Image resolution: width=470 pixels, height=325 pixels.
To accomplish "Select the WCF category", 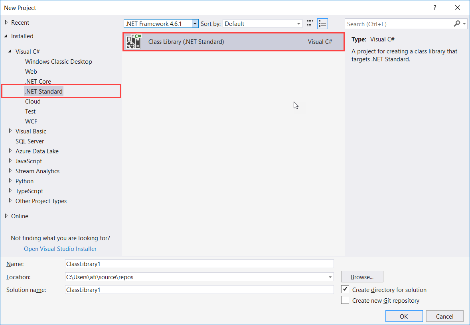I will pyautogui.click(x=31, y=121).
